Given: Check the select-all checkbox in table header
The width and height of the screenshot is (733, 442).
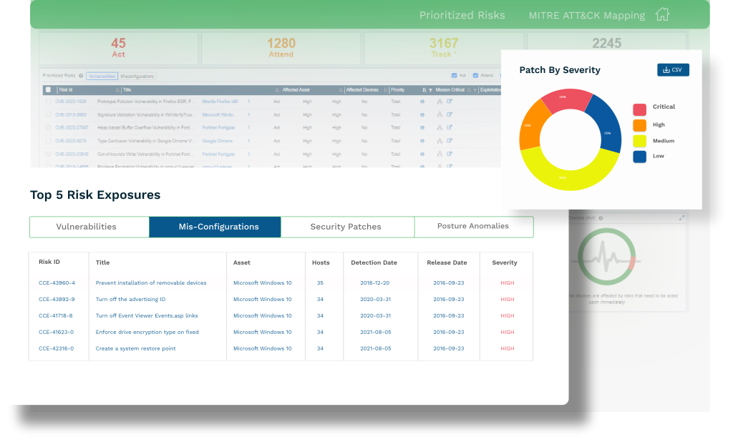Looking at the screenshot, I should [48, 90].
